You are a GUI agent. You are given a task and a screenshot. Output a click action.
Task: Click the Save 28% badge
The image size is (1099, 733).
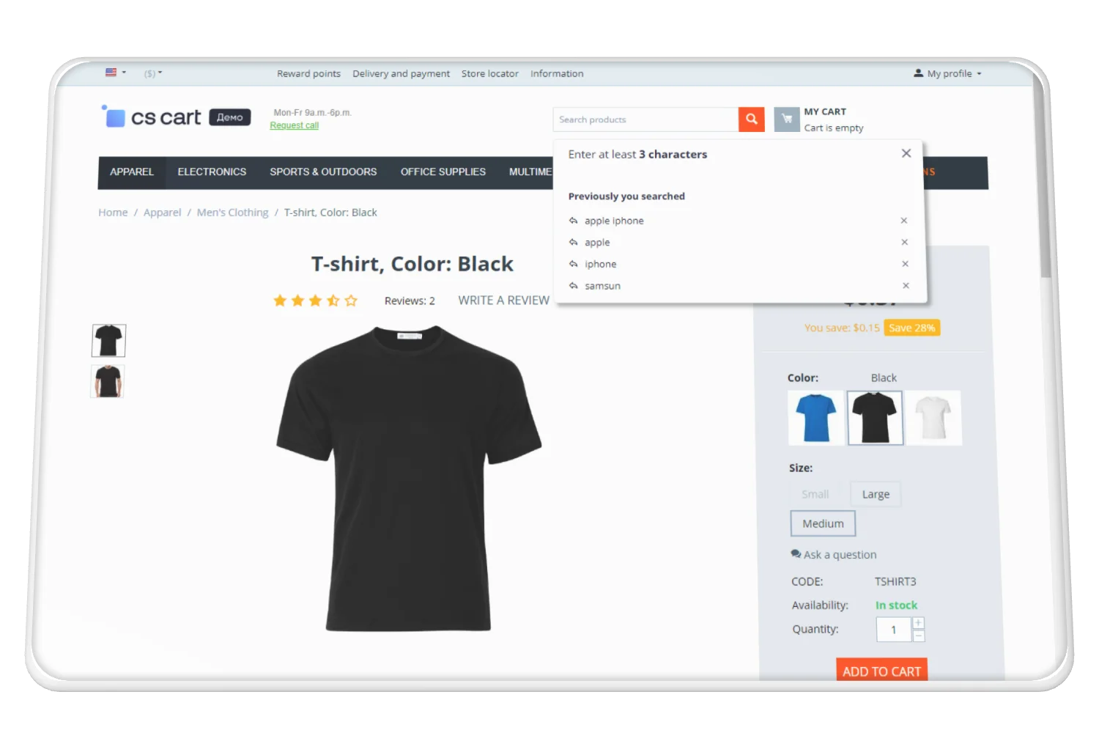coord(912,328)
